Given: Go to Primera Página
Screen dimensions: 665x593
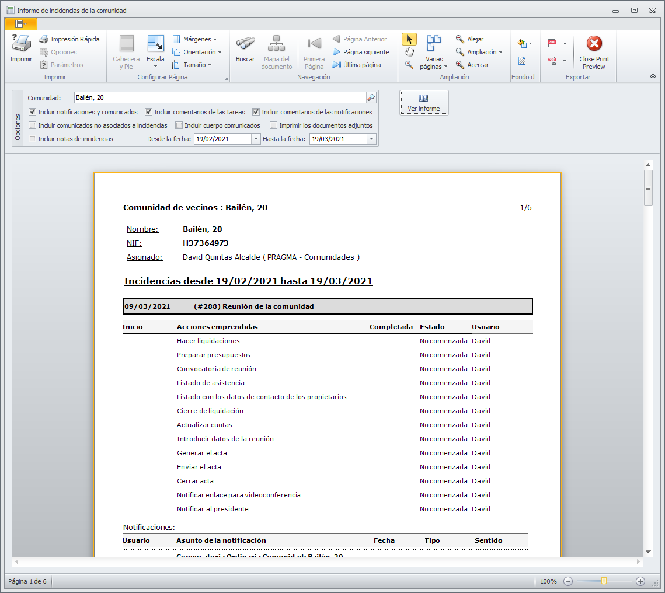Looking at the screenshot, I should pyautogui.click(x=314, y=52).
